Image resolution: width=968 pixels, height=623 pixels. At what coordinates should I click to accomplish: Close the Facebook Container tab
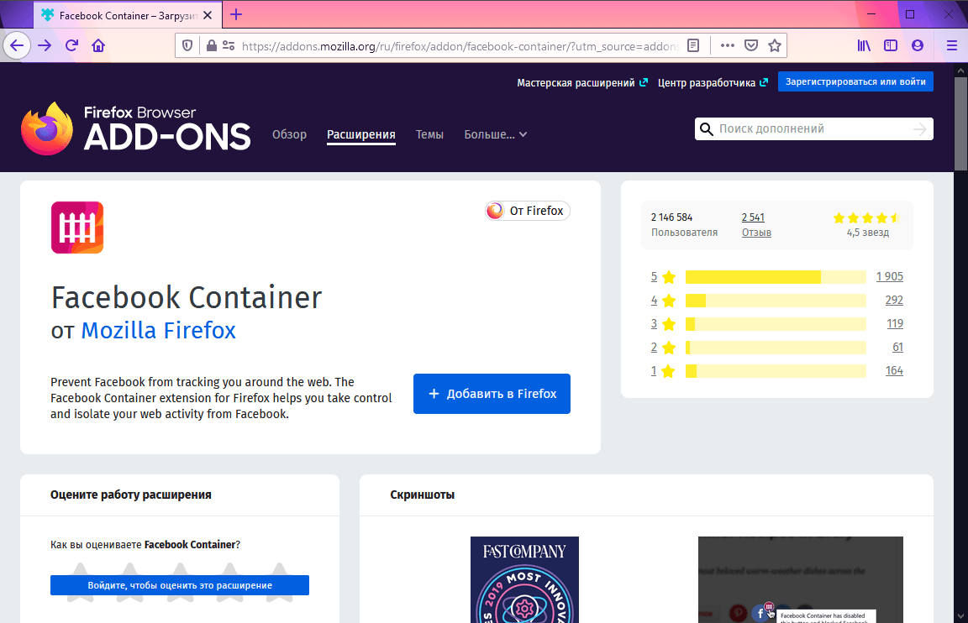[208, 15]
